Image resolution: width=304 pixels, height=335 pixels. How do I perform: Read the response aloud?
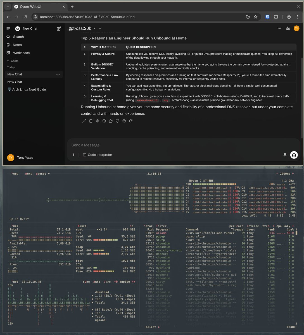point(98,121)
